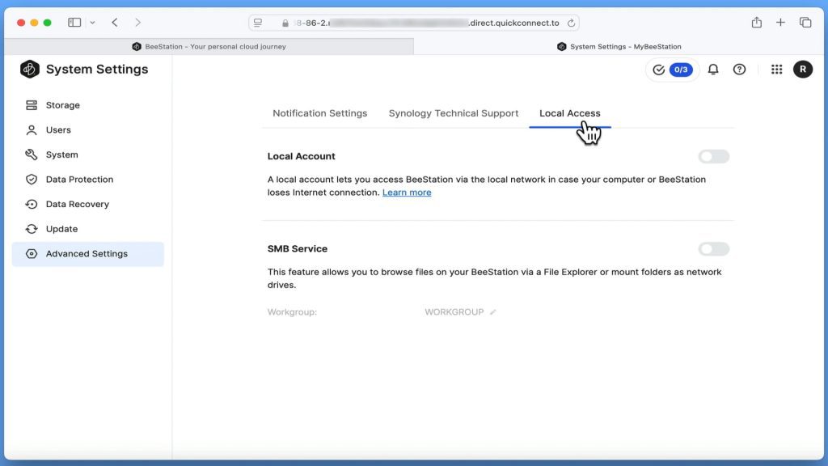Click the quickconnect.to address bar
The height and width of the screenshot is (466, 828).
point(413,23)
